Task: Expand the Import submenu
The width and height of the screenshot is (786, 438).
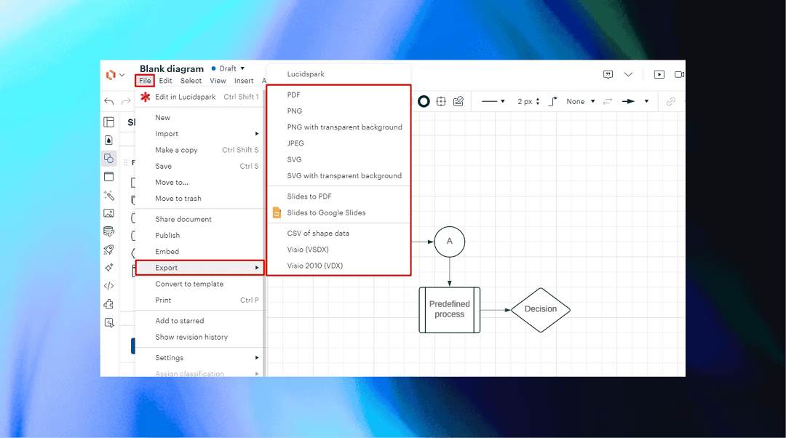Action: point(200,134)
